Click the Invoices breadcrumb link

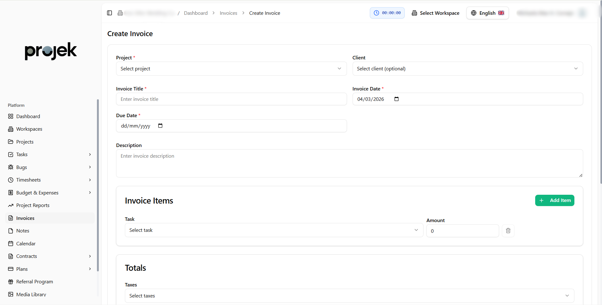[x=228, y=13]
